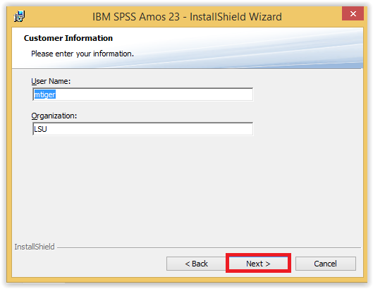Focus the blank end of User Name field
Viewport: 373px width, 289px height.
[154, 94]
